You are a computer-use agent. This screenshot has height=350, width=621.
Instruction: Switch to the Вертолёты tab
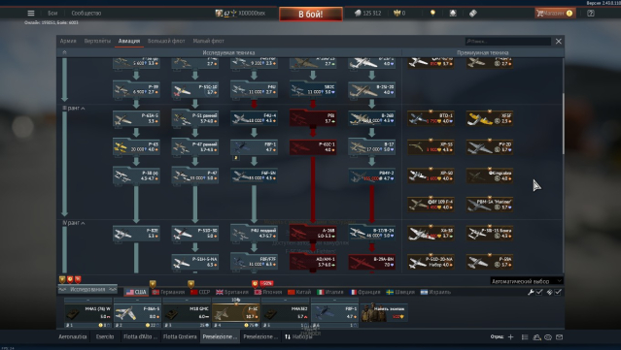(97, 41)
